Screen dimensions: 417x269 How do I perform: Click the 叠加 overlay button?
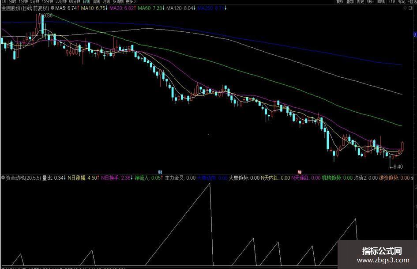350,2
